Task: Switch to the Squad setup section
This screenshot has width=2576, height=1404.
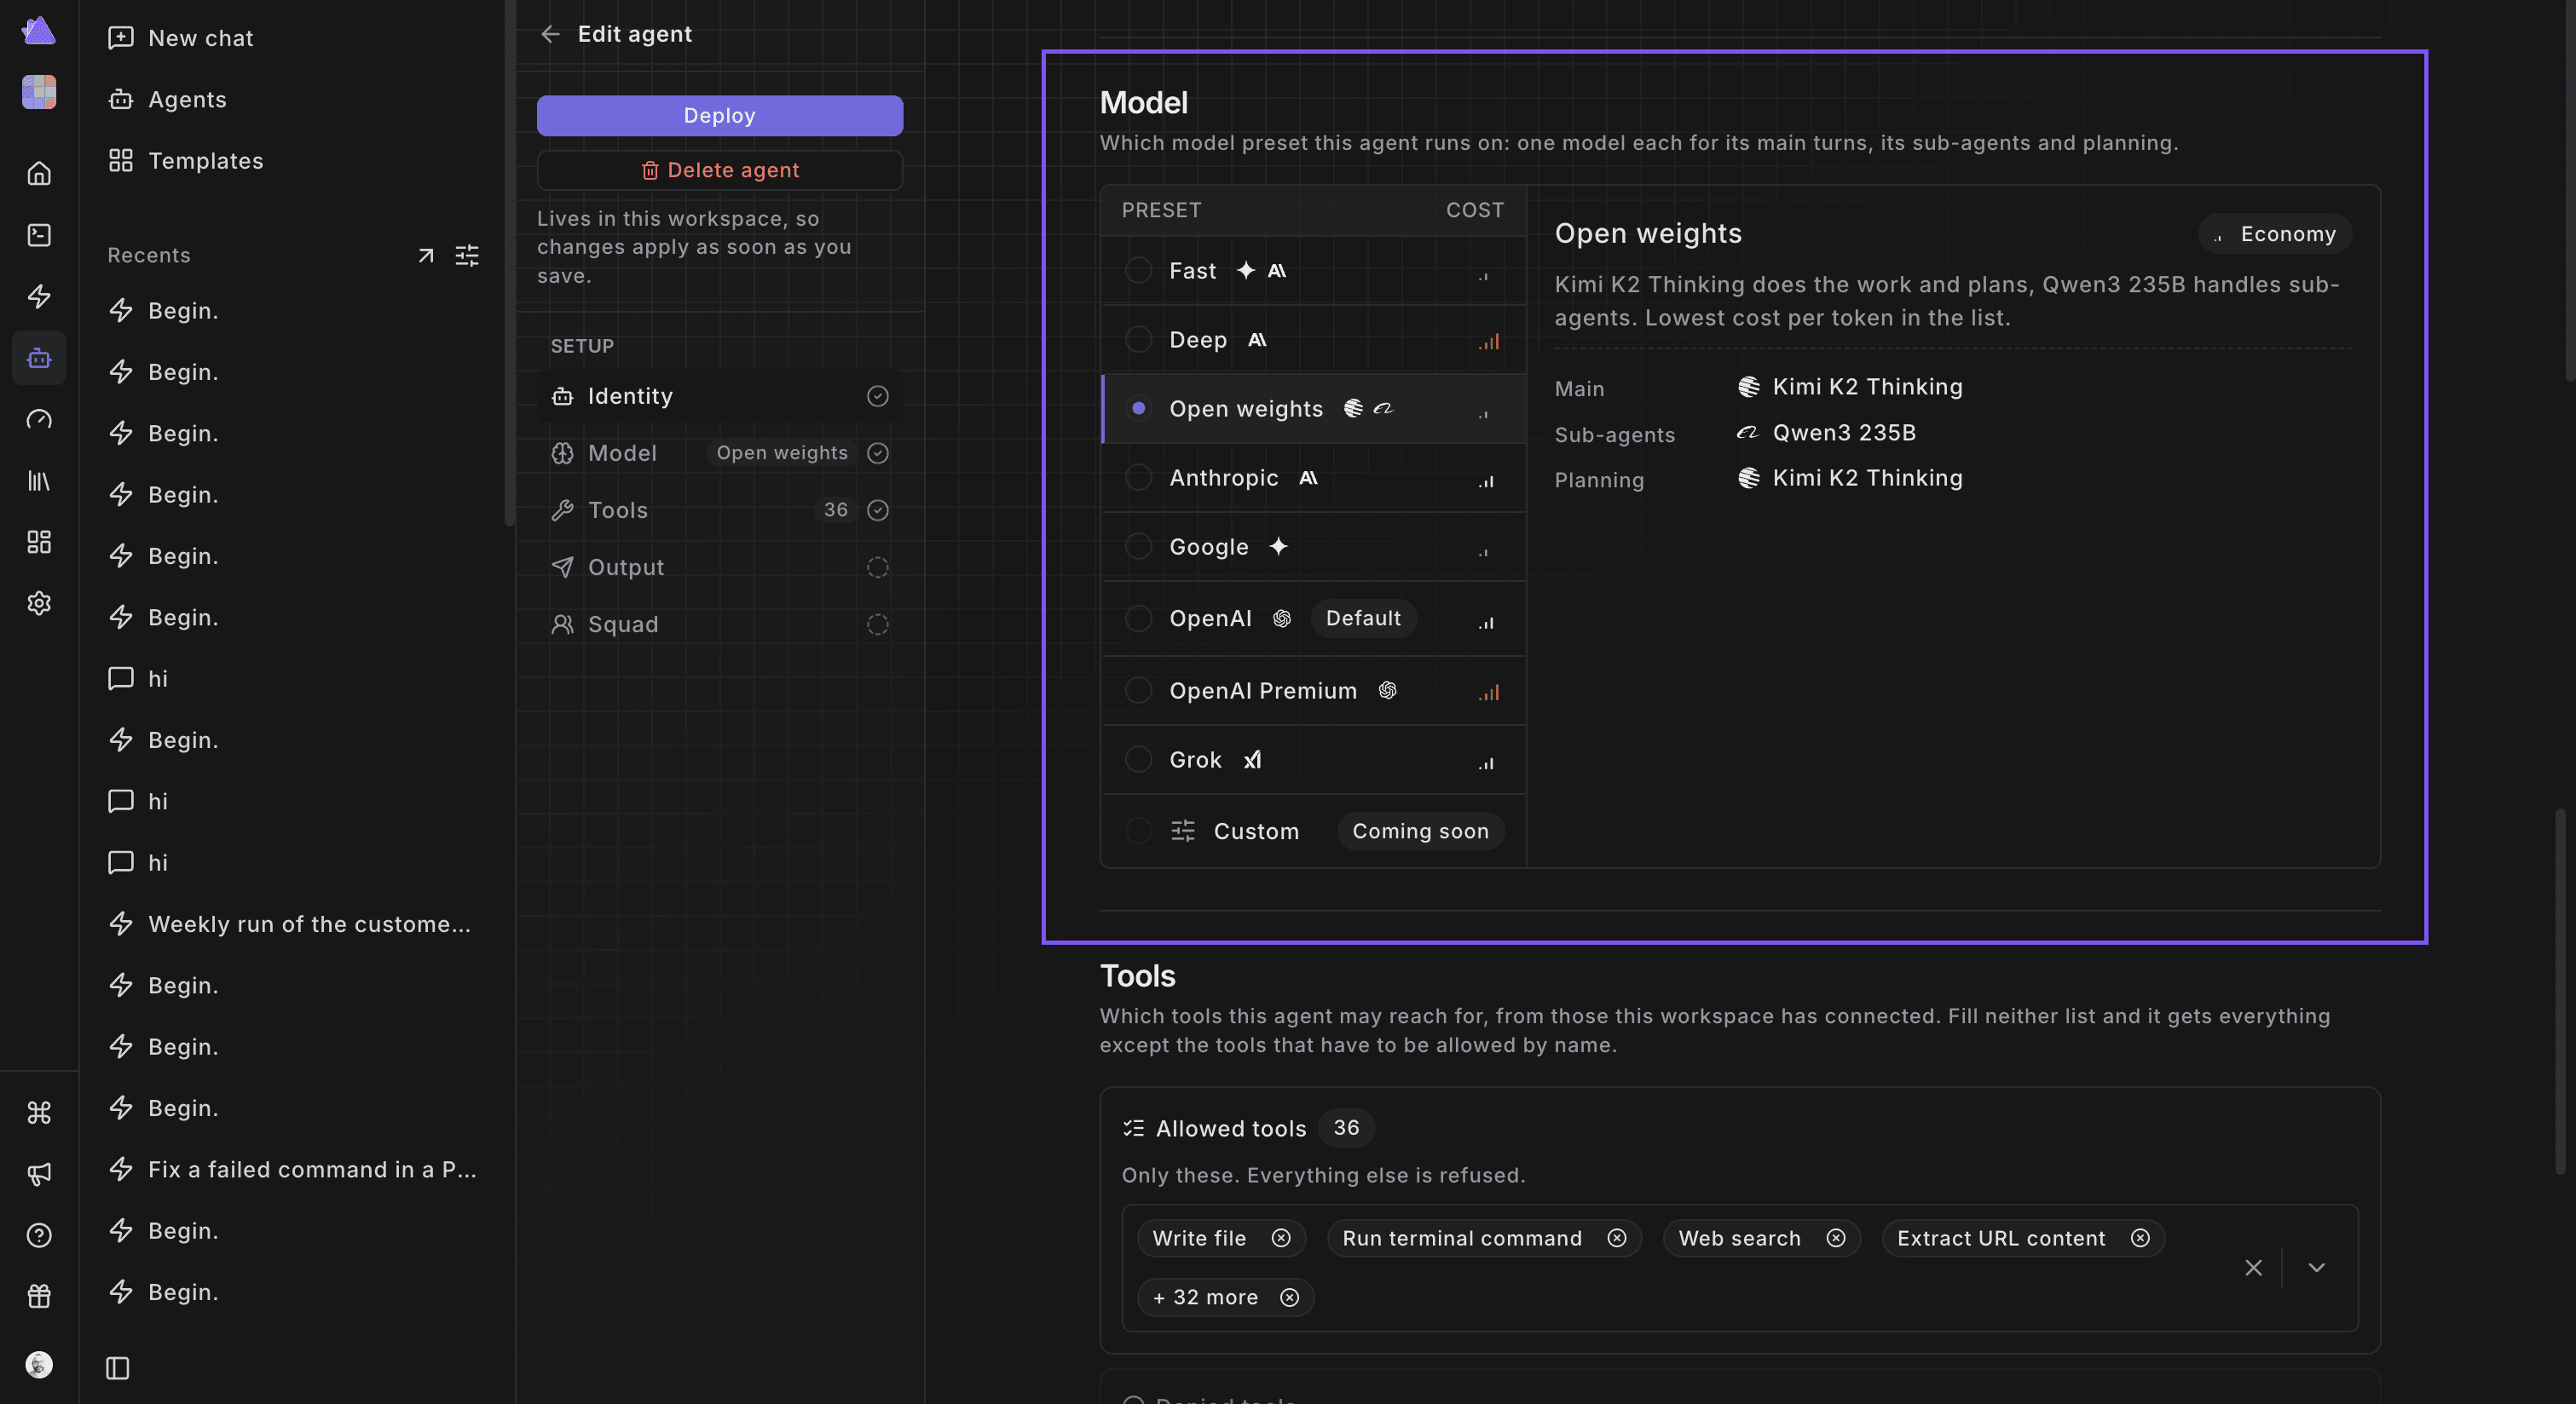Action: point(719,624)
